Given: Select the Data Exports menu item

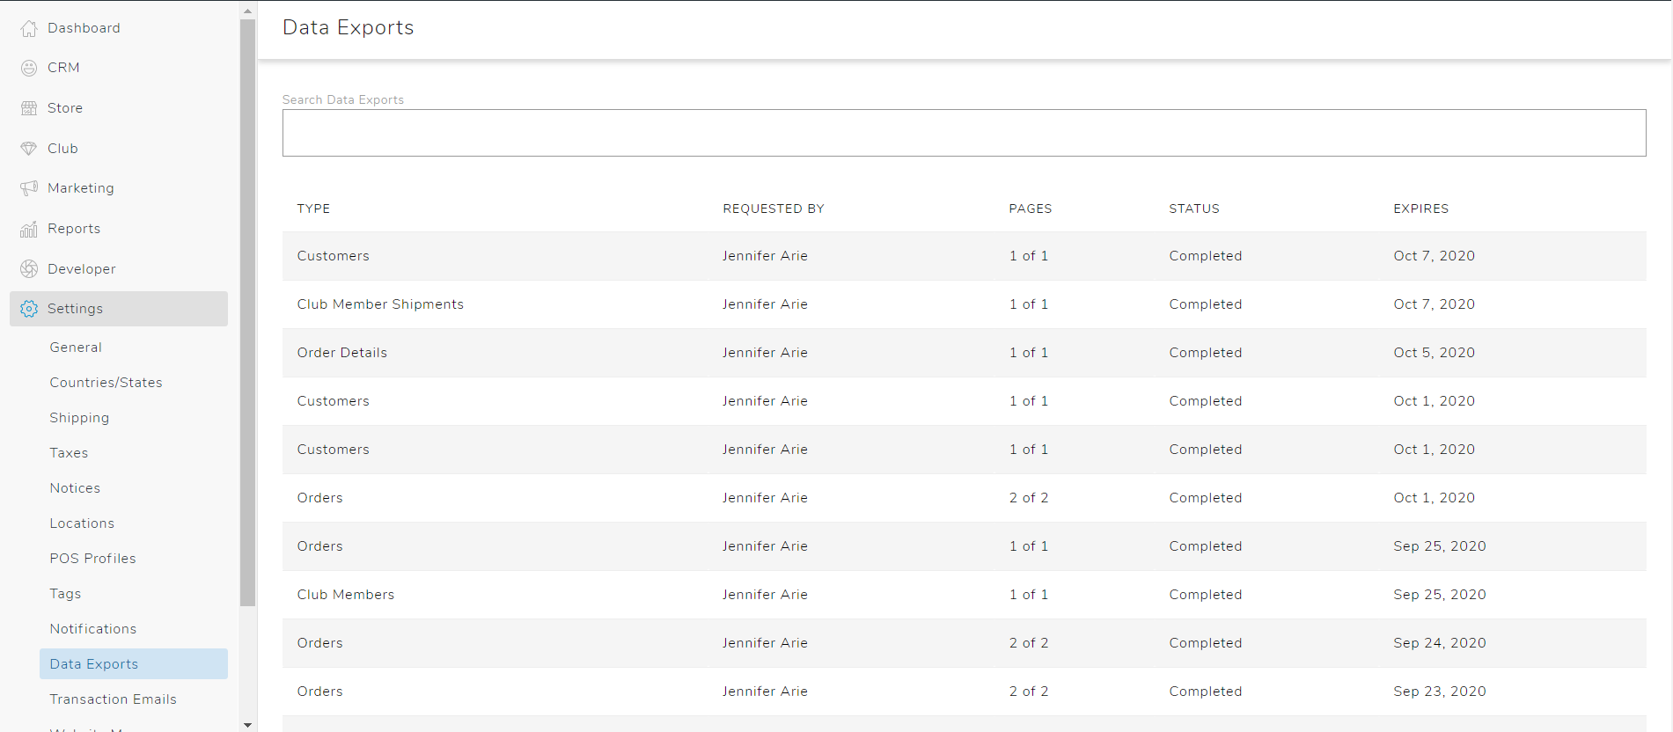Looking at the screenshot, I should pos(94,664).
